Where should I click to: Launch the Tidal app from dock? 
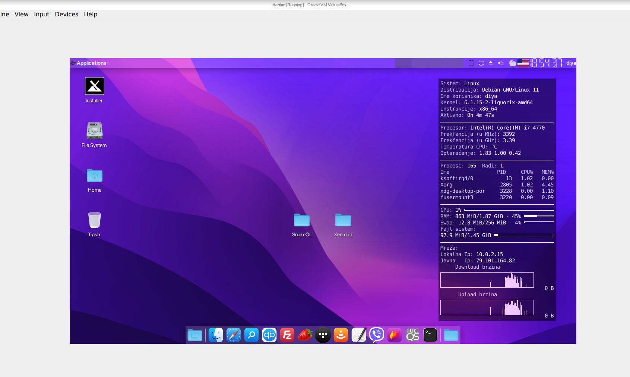pyautogui.click(x=323, y=335)
